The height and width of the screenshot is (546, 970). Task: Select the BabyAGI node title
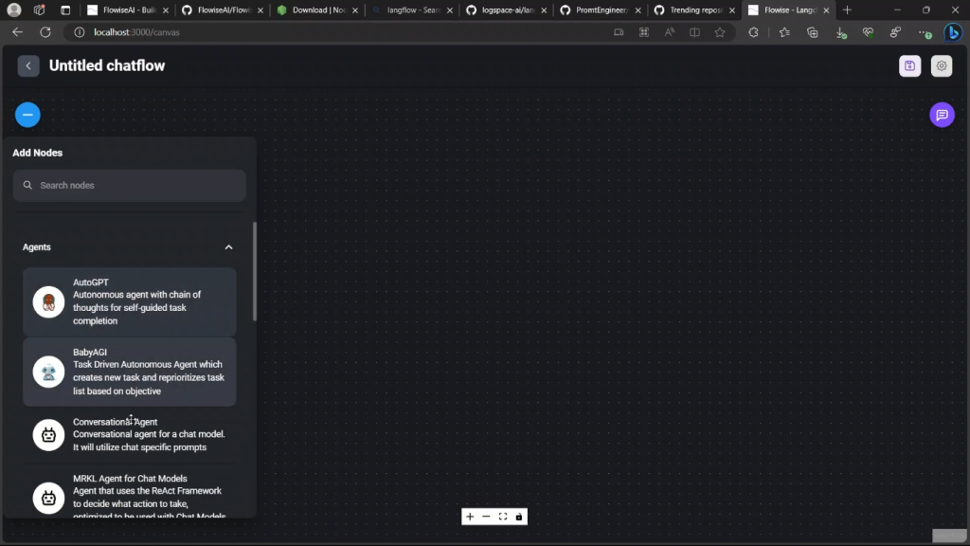90,352
